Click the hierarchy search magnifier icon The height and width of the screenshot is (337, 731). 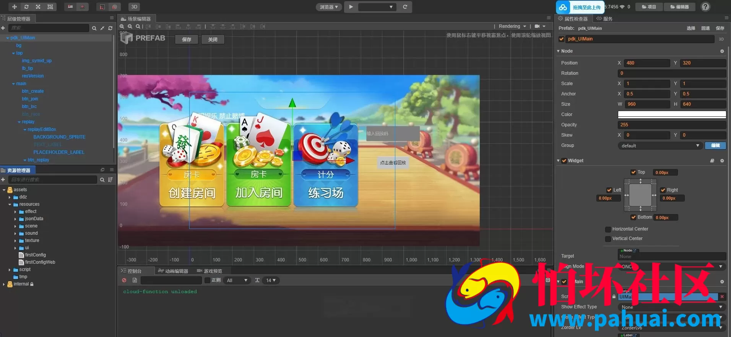click(x=94, y=28)
